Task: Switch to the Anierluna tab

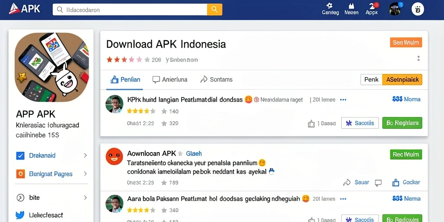Action: coord(170,80)
